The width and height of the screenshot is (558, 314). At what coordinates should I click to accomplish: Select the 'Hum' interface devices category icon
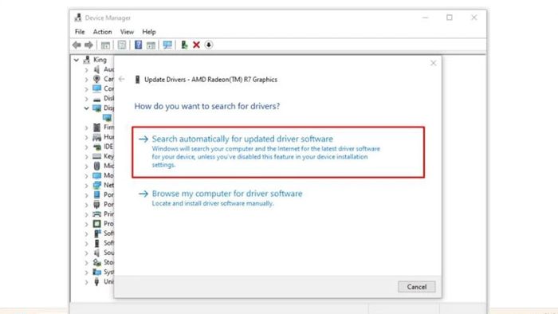pyautogui.click(x=96, y=136)
